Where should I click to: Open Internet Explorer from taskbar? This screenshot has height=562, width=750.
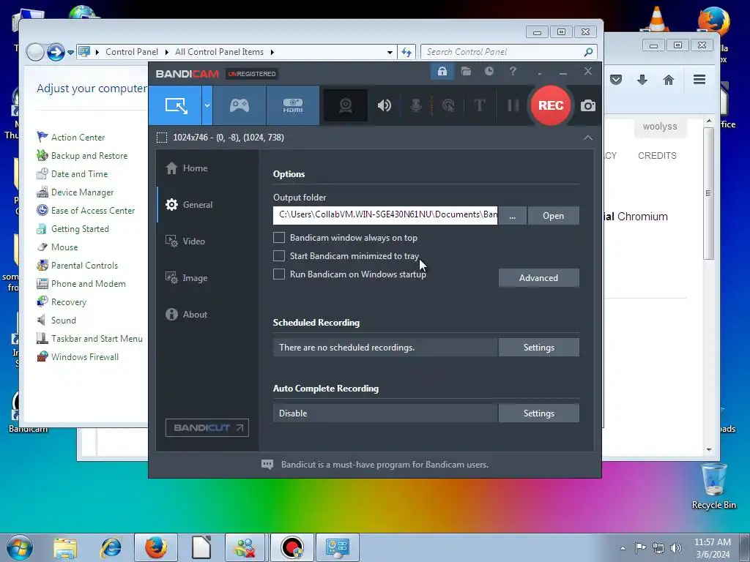coord(111,547)
